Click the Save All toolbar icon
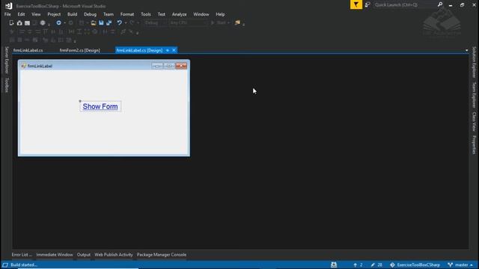 coord(109,23)
